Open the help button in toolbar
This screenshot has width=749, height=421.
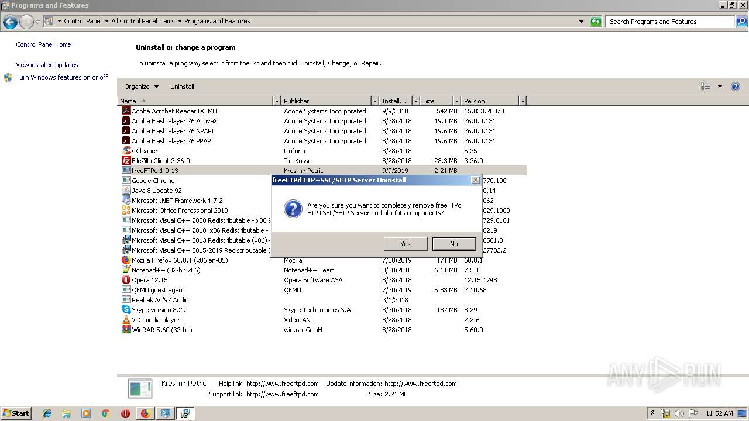(736, 87)
